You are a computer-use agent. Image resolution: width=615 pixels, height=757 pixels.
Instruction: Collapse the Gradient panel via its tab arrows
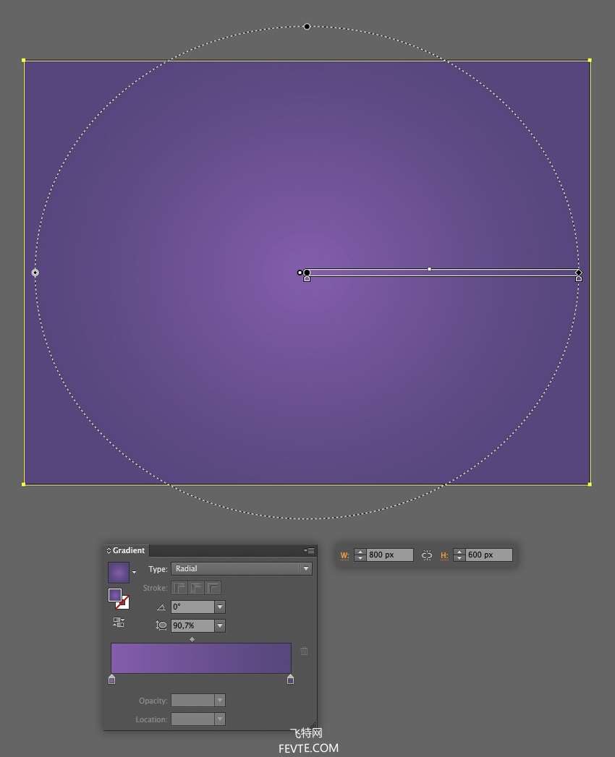pos(109,550)
